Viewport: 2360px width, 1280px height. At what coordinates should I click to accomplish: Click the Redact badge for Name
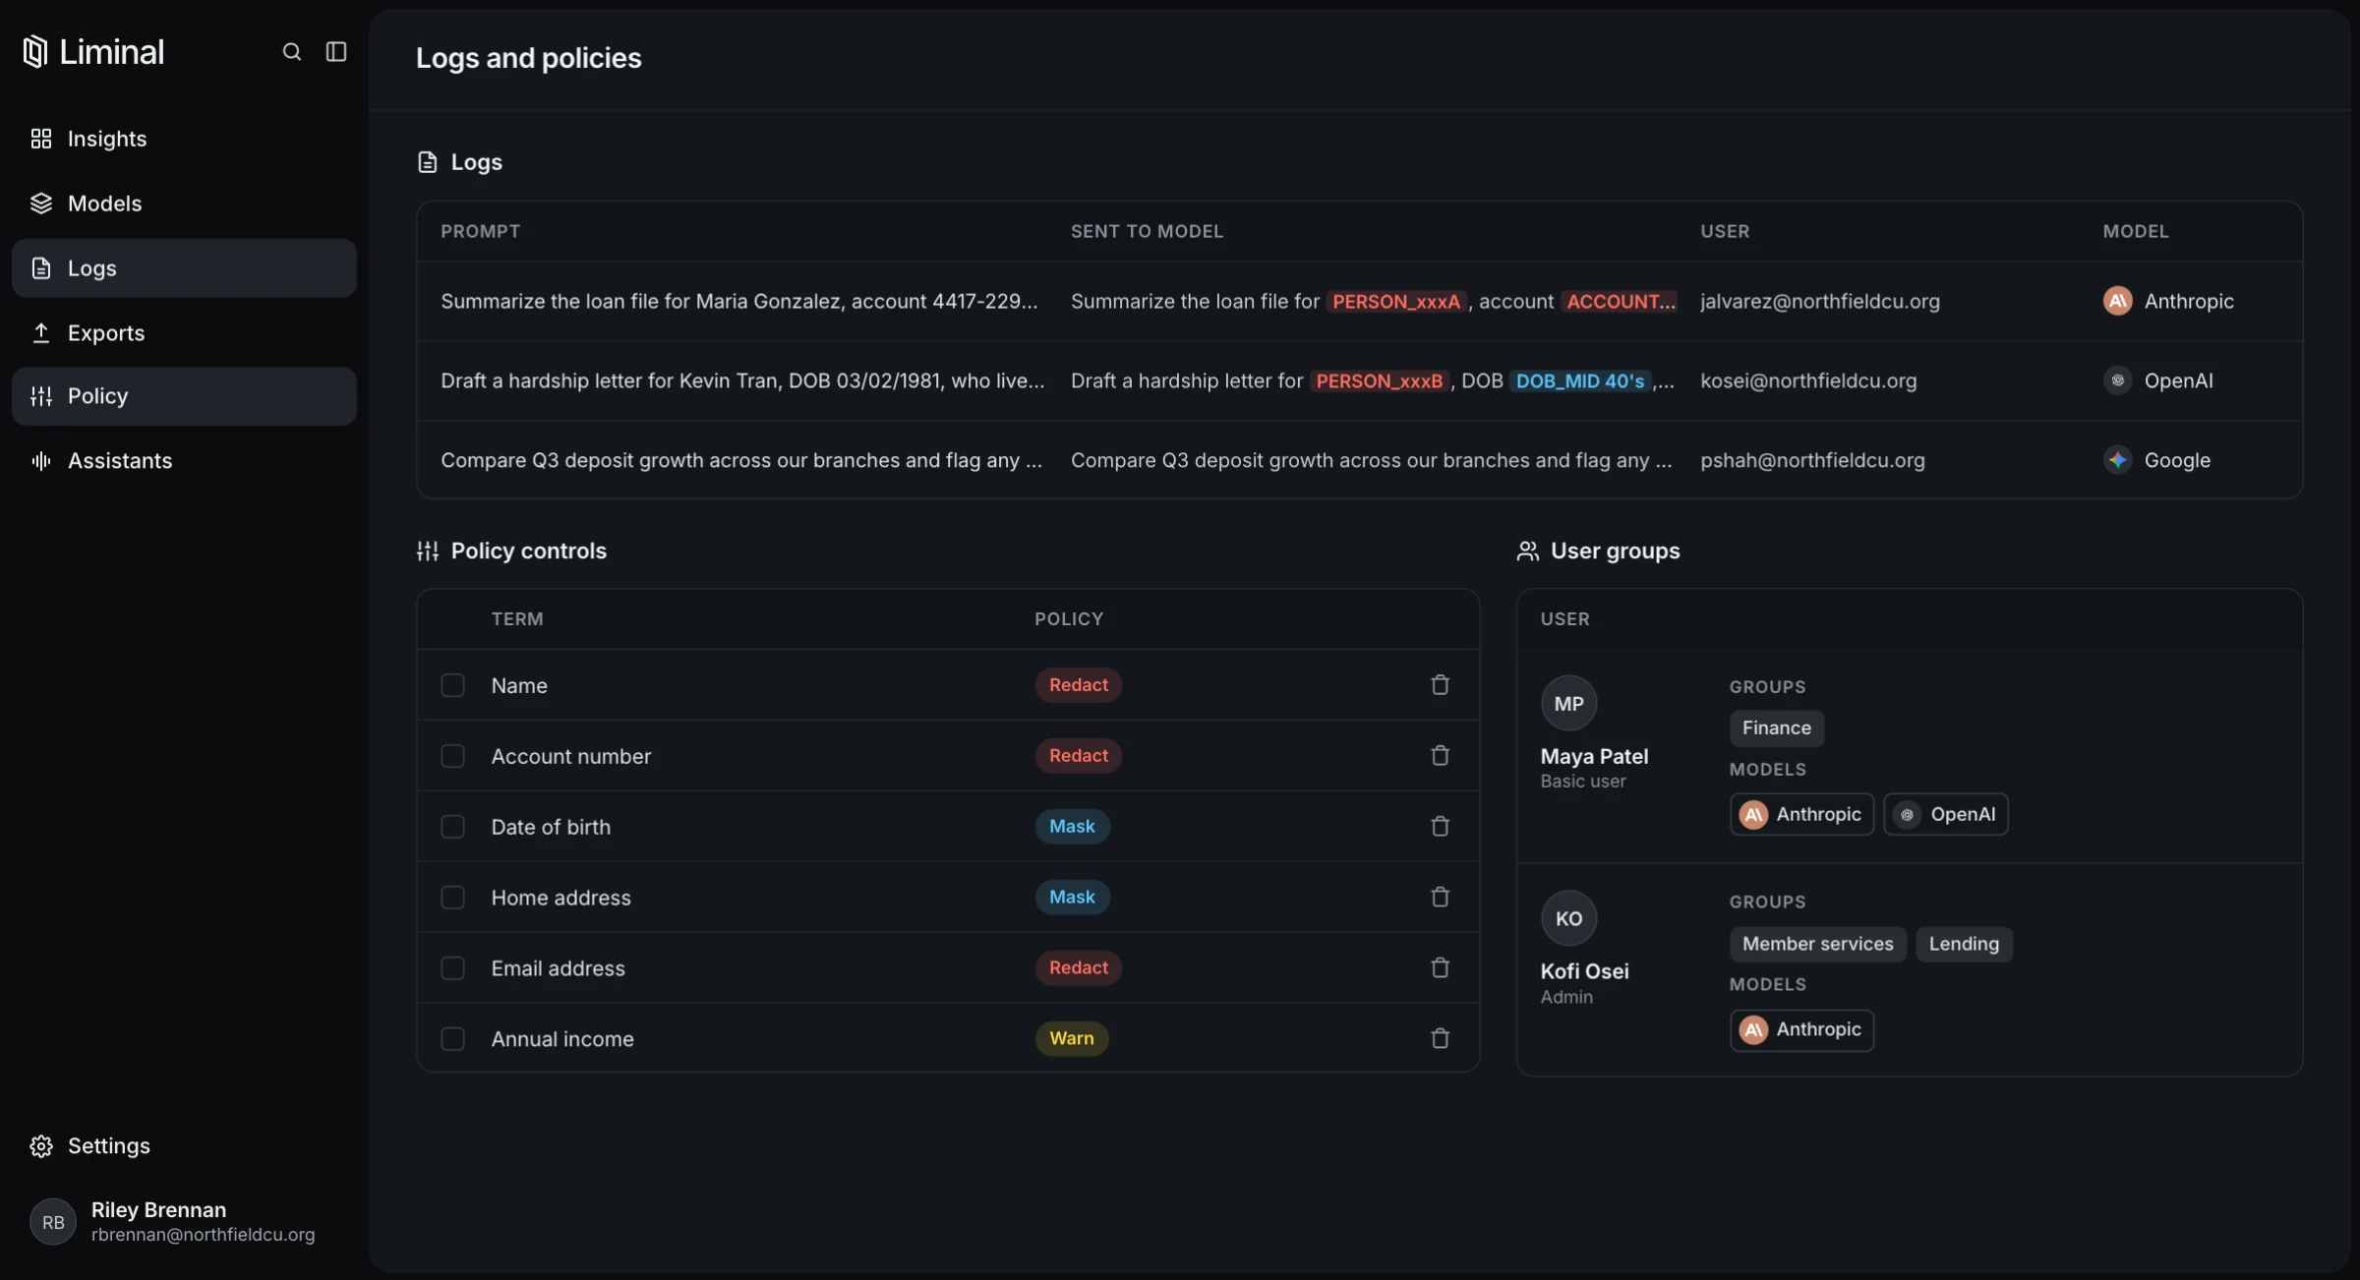(x=1078, y=685)
